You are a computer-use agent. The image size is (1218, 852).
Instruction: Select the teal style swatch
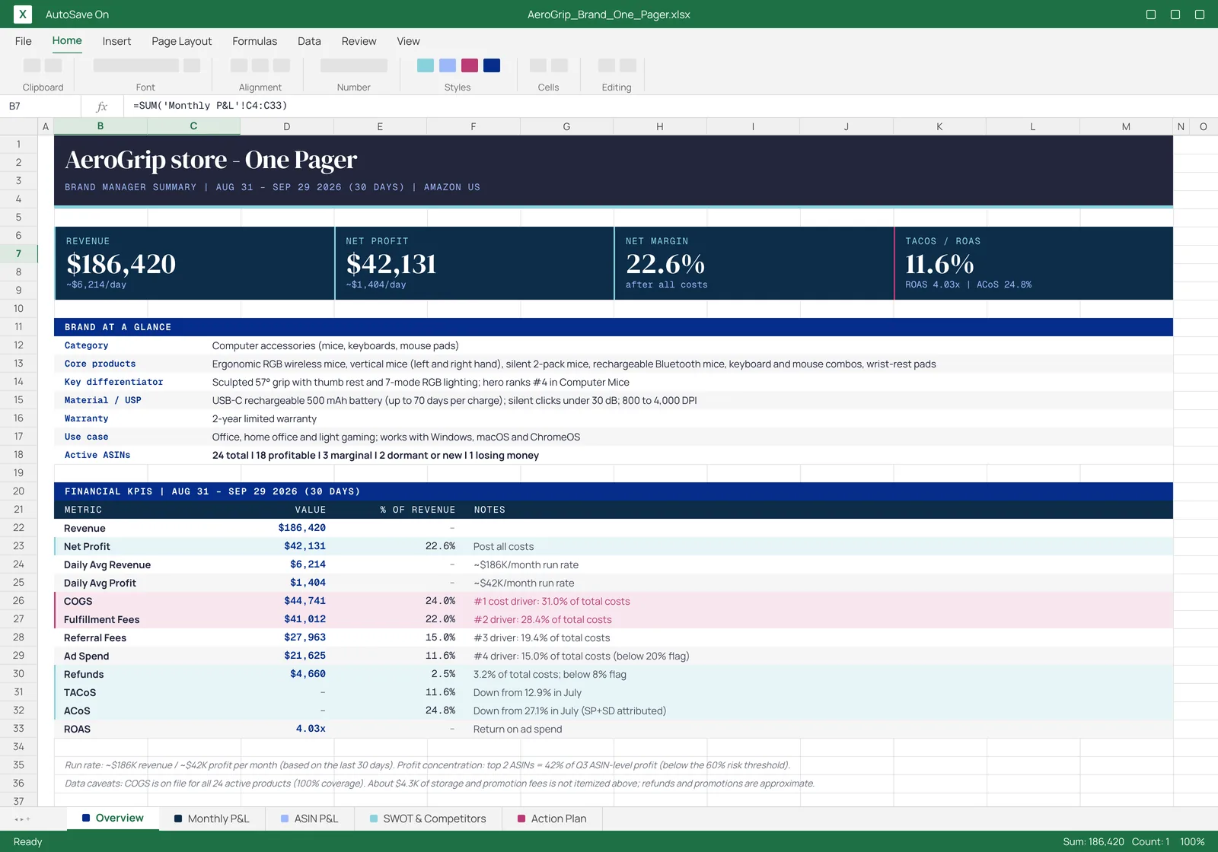tap(426, 65)
